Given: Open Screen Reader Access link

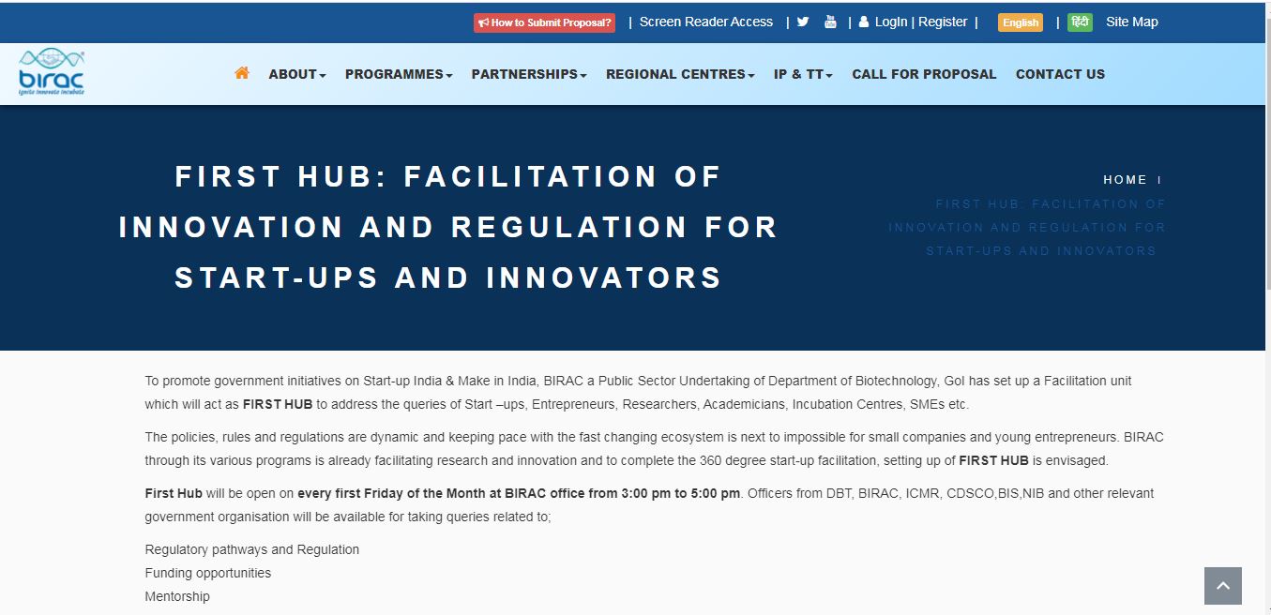Looking at the screenshot, I should tap(706, 22).
